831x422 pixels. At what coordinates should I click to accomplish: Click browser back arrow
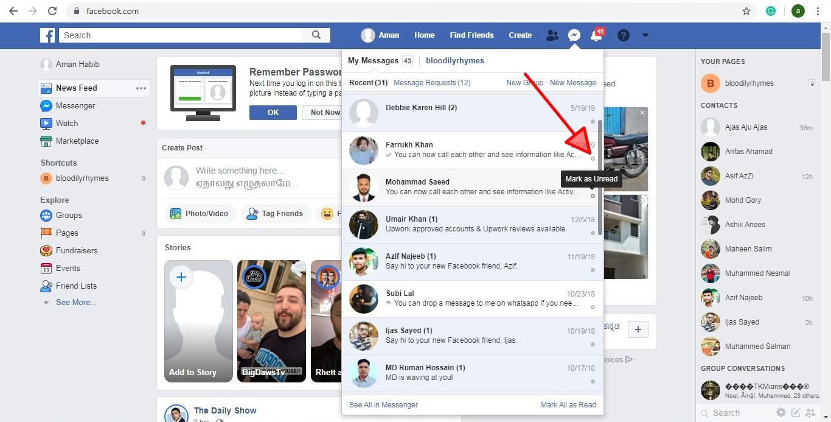pos(13,11)
